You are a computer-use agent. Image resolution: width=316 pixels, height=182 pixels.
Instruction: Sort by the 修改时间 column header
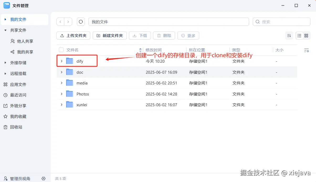pyautogui.click(x=154, y=50)
